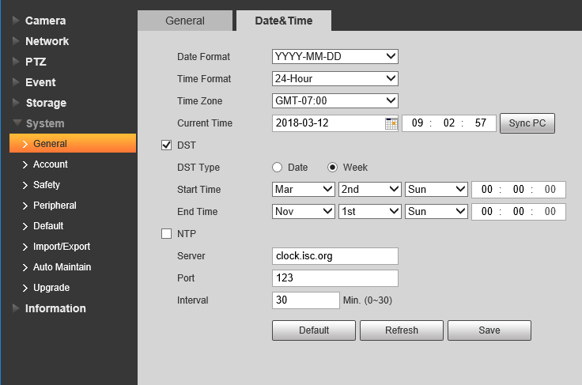
Task: Click the End Time hour field
Action: click(x=486, y=211)
